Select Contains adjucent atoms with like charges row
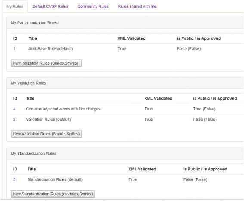244x201 pixels. (127, 109)
